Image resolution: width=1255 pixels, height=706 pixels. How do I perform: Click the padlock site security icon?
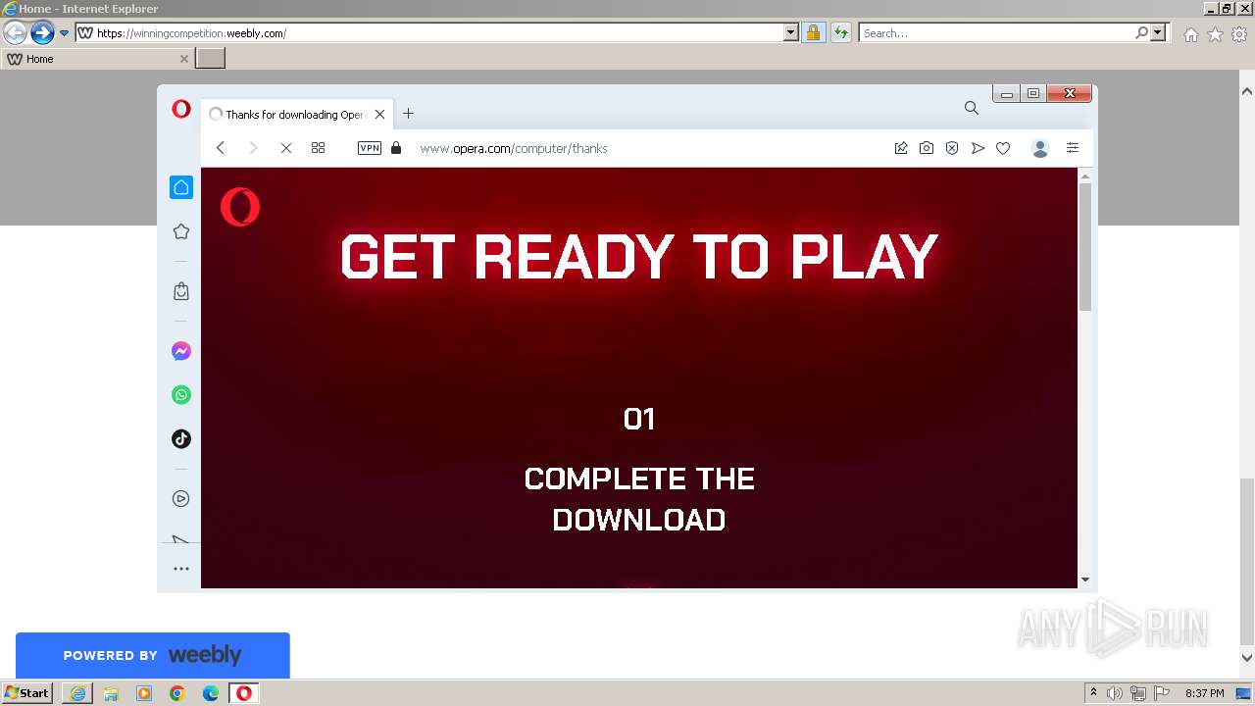coord(396,148)
